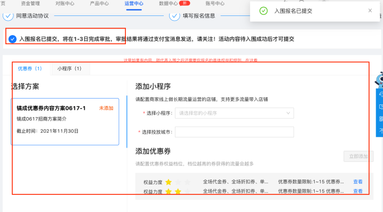Click the chevron arrow of 选择小程序 box
This screenshot has height=212, width=383.
288,113
